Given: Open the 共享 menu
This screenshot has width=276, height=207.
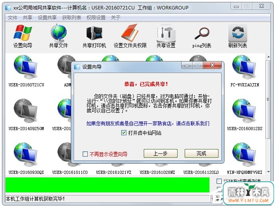Looking at the screenshot, I should pyautogui.click(x=28, y=17).
